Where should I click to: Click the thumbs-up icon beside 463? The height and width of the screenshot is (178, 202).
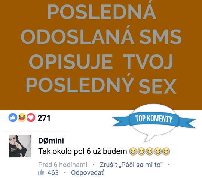(41, 172)
